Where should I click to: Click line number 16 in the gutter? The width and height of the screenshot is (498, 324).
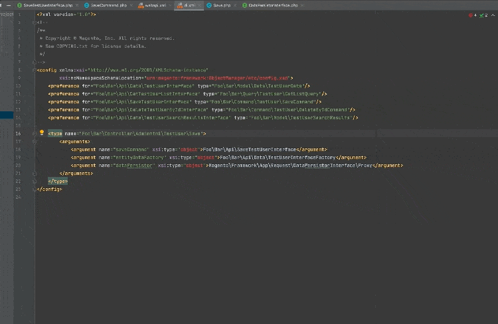point(19,133)
